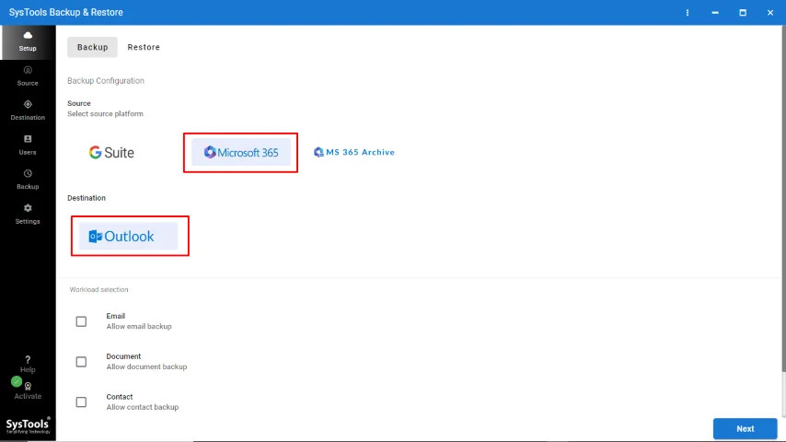Click the 'SysTools Backup & Restore' title
786x442 pixels.
click(65, 13)
